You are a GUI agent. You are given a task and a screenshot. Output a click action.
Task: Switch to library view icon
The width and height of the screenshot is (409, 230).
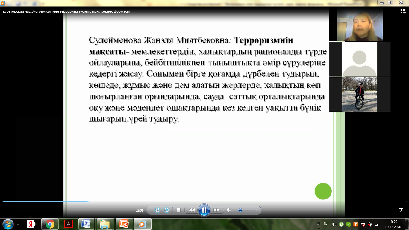point(403,11)
